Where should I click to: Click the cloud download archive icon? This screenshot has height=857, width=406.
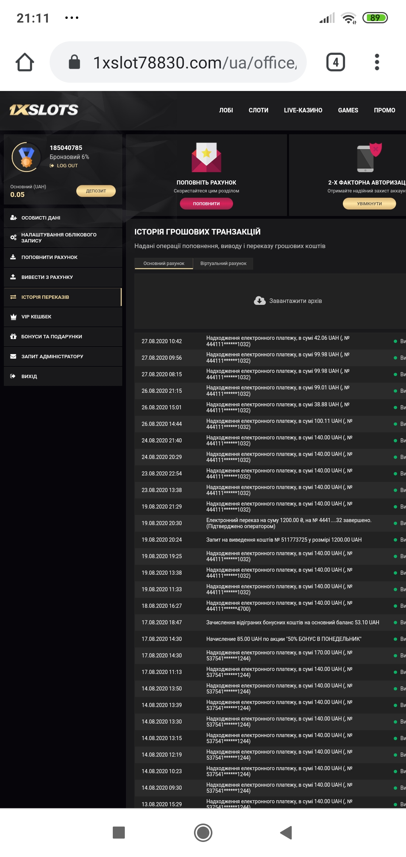pyautogui.click(x=260, y=301)
